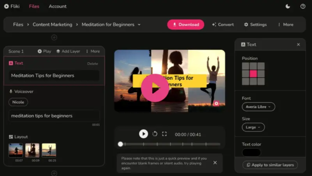
Task: Open the Large size dropdown
Action: click(253, 127)
